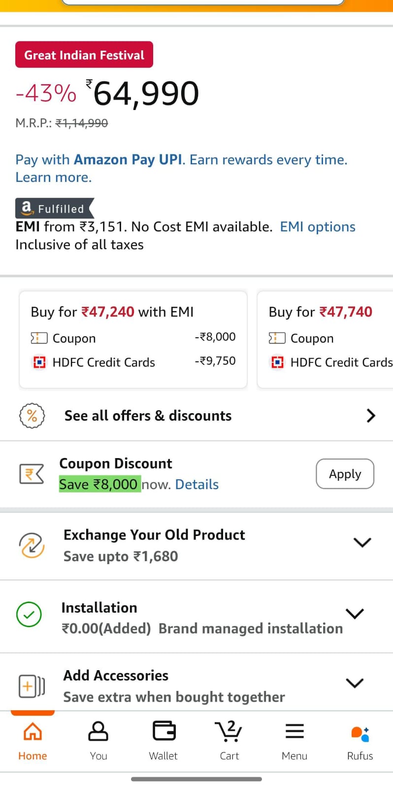
Task: Open the hamburger Menu icon
Action: pyautogui.click(x=295, y=731)
